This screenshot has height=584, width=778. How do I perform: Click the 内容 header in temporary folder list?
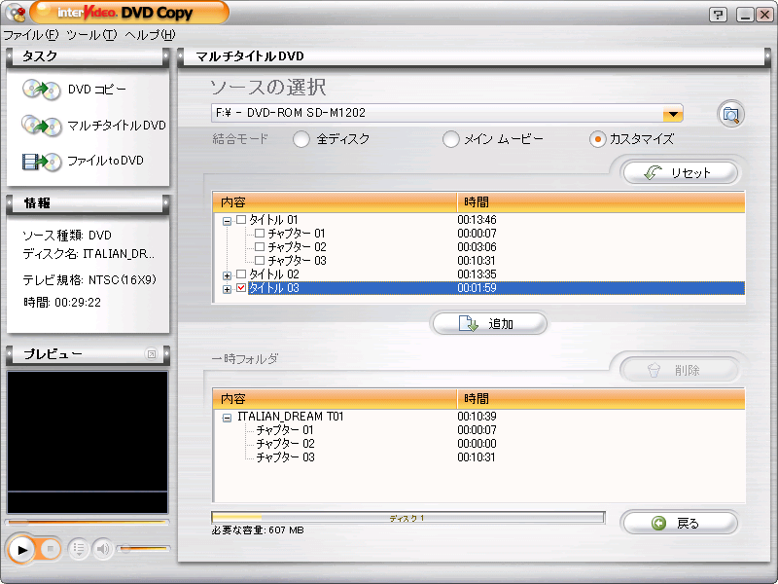335,399
